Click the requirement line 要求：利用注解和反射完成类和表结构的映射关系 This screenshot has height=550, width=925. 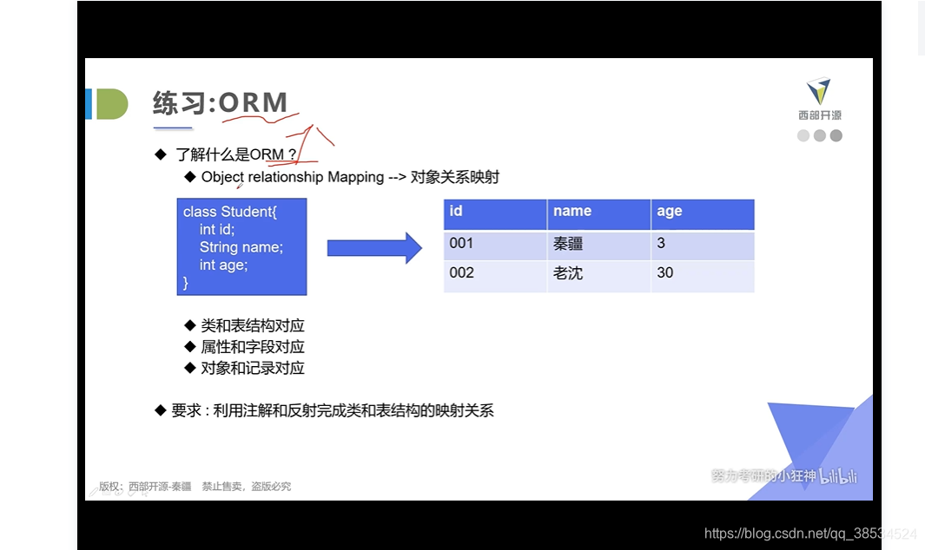pyautogui.click(x=333, y=410)
